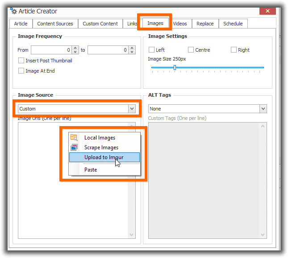Select the Images tab
The height and width of the screenshot is (258, 288).
point(155,23)
